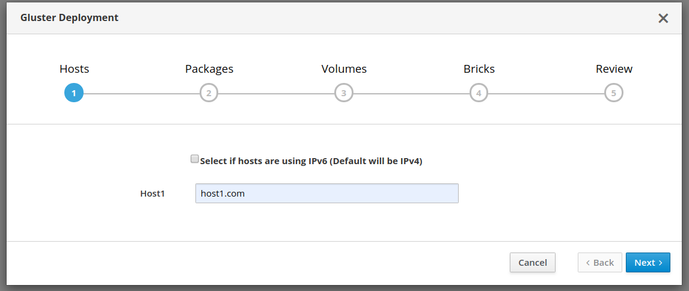
Task: Click the progress line between Volumes and Bricks
Action: click(411, 93)
